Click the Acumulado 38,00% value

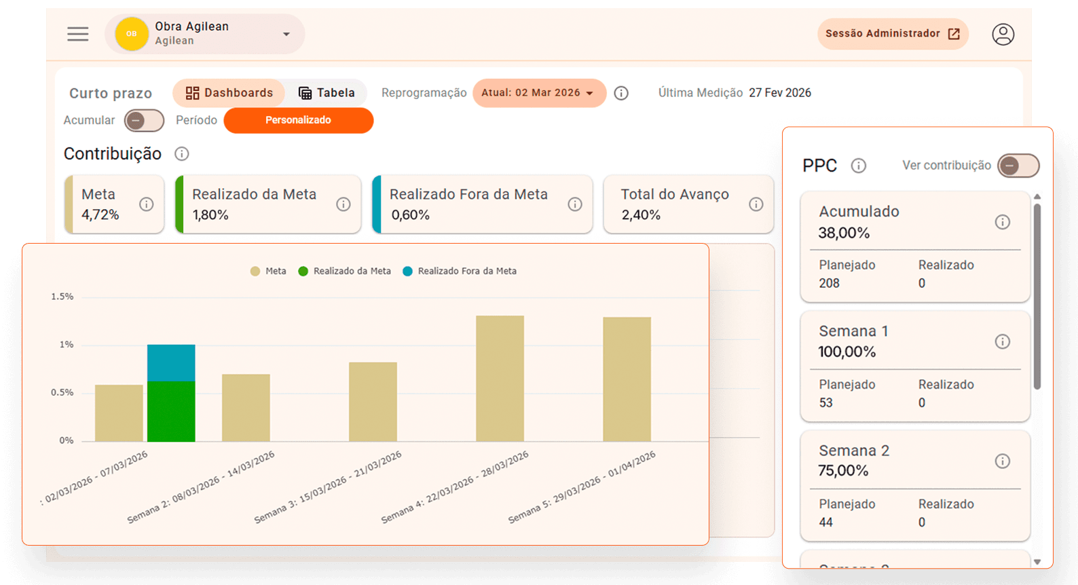844,233
